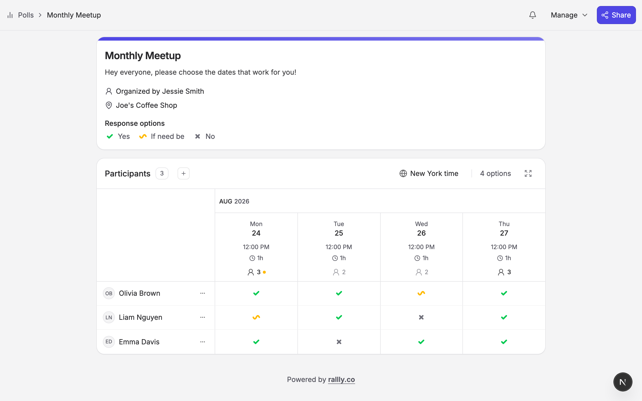Open the Manage dropdown menu

569,15
